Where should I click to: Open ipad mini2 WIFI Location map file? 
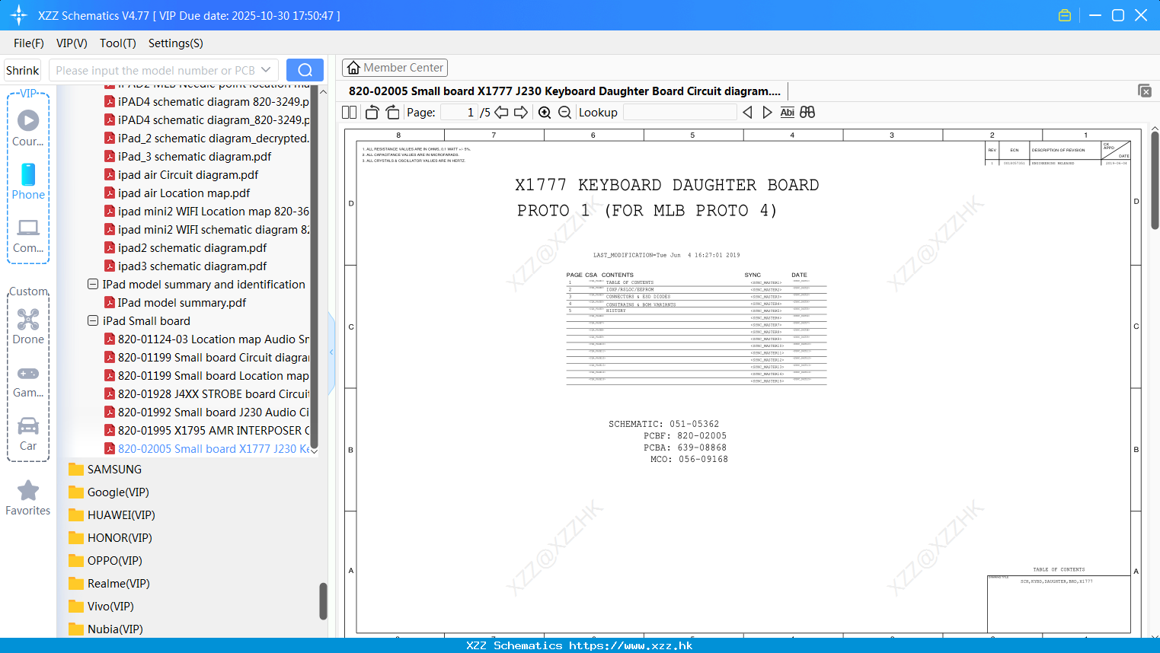pyautogui.click(x=206, y=211)
